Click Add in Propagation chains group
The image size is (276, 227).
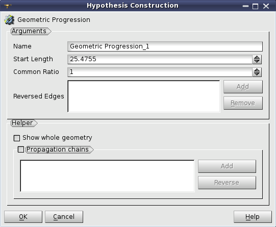tap(227, 166)
